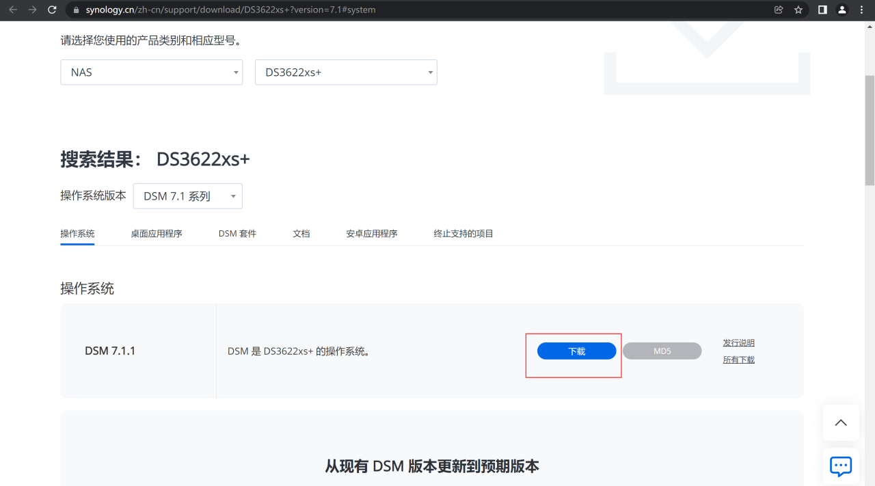Click the gray MD5 button

pos(662,351)
